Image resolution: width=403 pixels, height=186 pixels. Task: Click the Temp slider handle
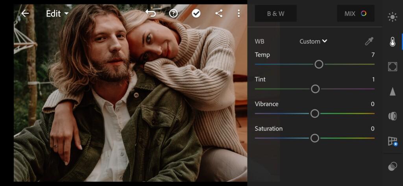(x=319, y=64)
